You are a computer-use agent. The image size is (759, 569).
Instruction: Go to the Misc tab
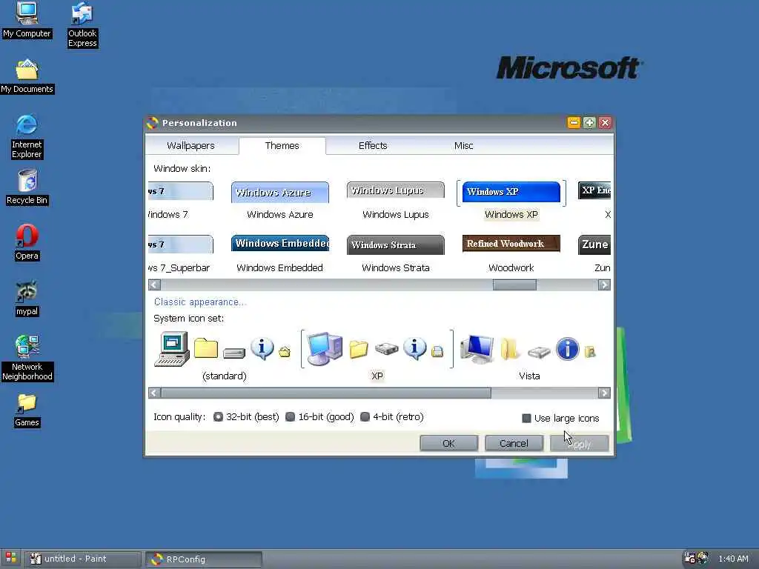click(x=463, y=146)
